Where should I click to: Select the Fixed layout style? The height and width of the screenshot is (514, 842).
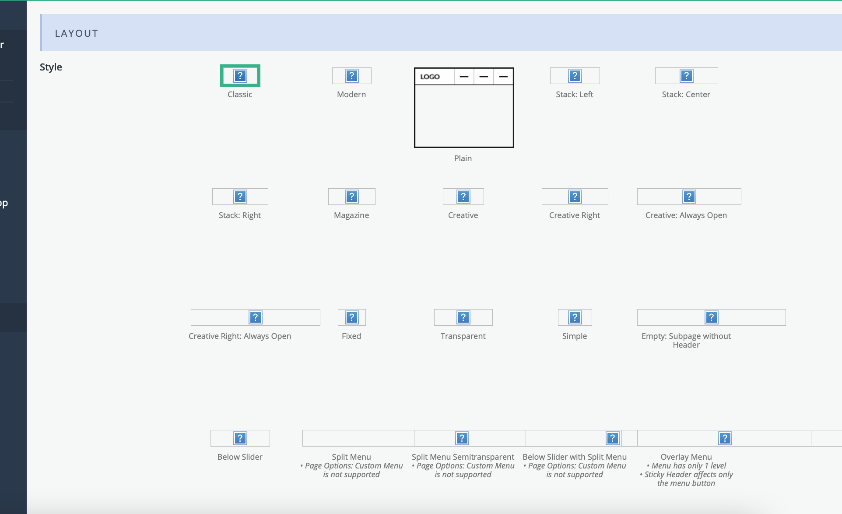coord(352,317)
